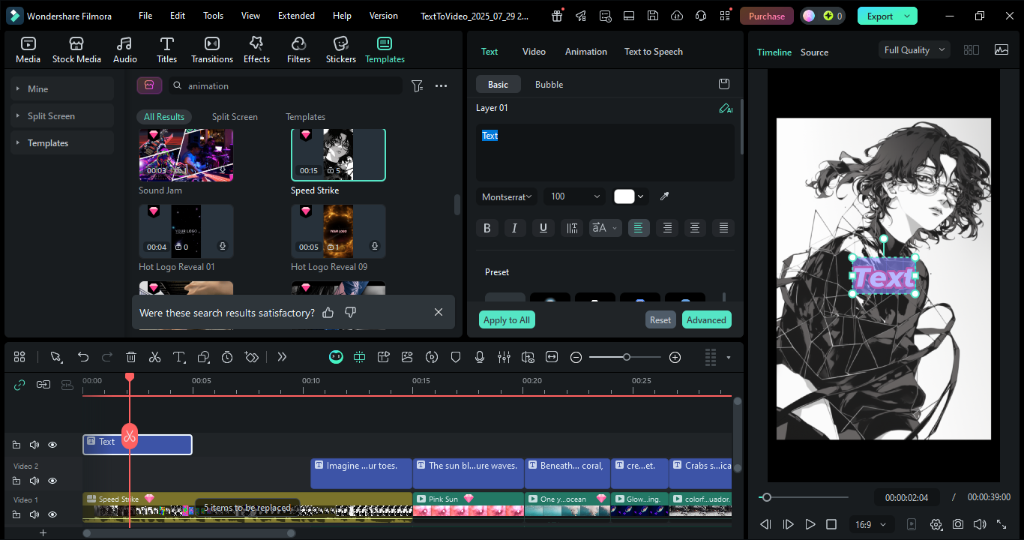Take a snapshot with the camera icon
Viewport: 1024px width, 540px height.
click(958, 524)
